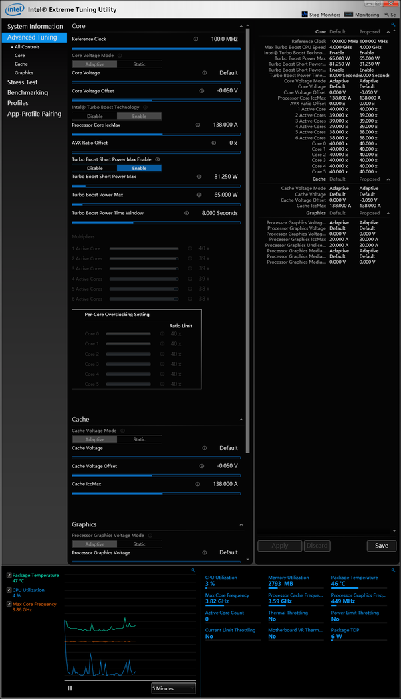Set Processor Graphics Voltage Mode to Static
The image size is (401, 699).
pos(139,544)
